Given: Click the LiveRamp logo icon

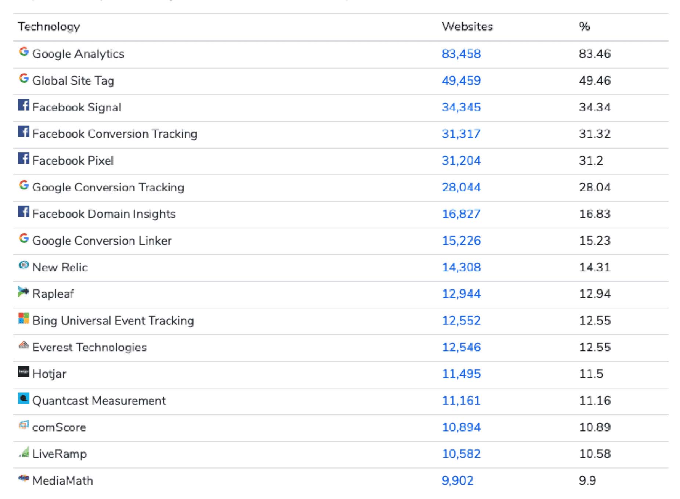Looking at the screenshot, I should click(24, 452).
